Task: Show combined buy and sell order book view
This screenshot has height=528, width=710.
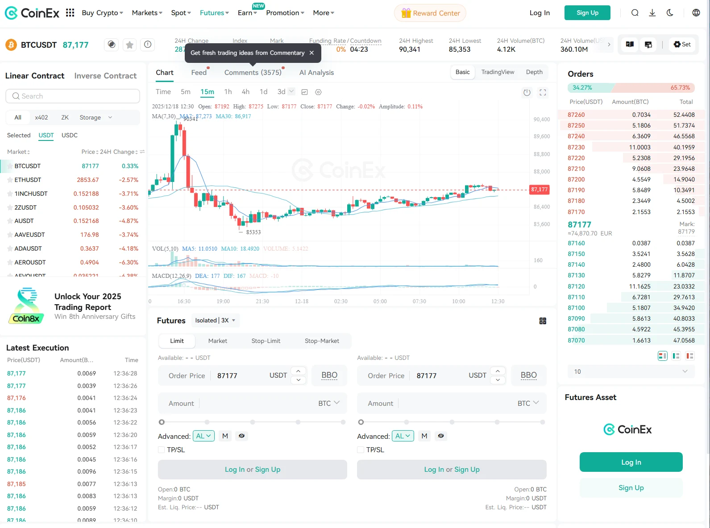Action: click(662, 356)
